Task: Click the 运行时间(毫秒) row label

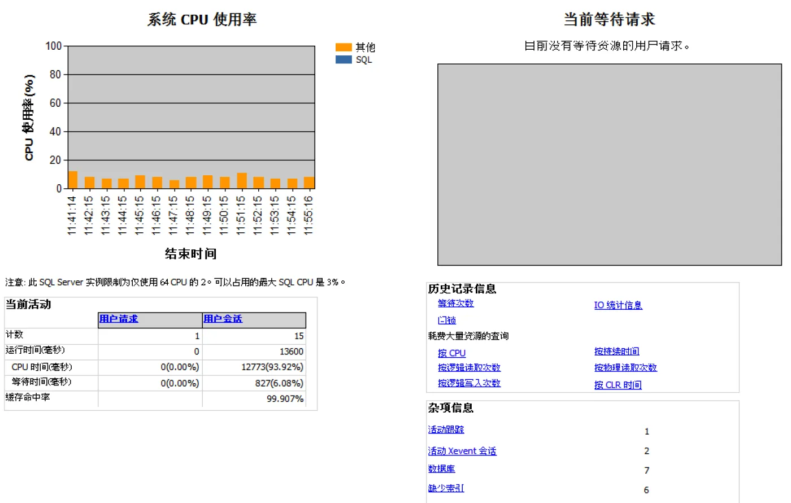Action: coord(35,350)
